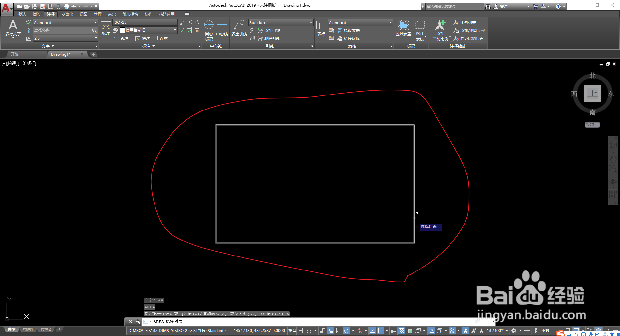Click Add Leader (添加引线) icon
Image resolution: width=620 pixels, height=336 pixels.
pos(260,30)
